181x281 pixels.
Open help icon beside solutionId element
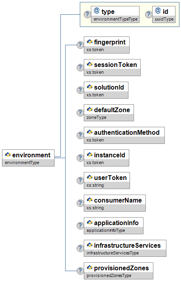click(80, 90)
